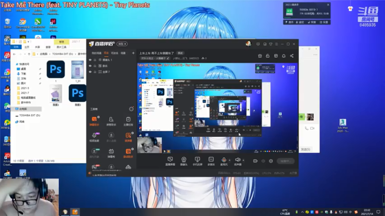Open the 手机投屏 phone mirroring tool
385x216 pixels.
point(197,161)
